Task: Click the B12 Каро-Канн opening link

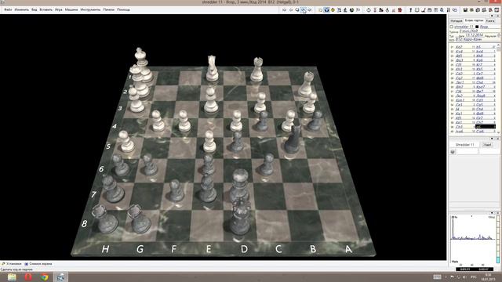Action: coord(469,40)
